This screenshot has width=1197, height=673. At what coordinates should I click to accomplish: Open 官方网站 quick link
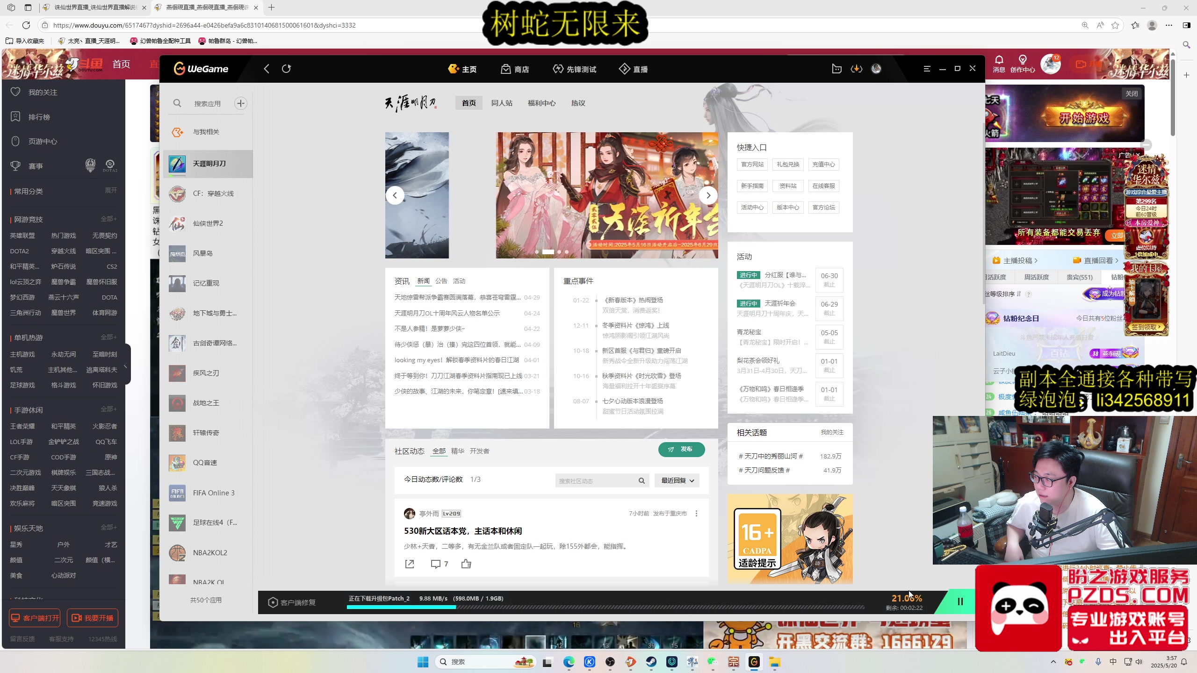click(752, 165)
